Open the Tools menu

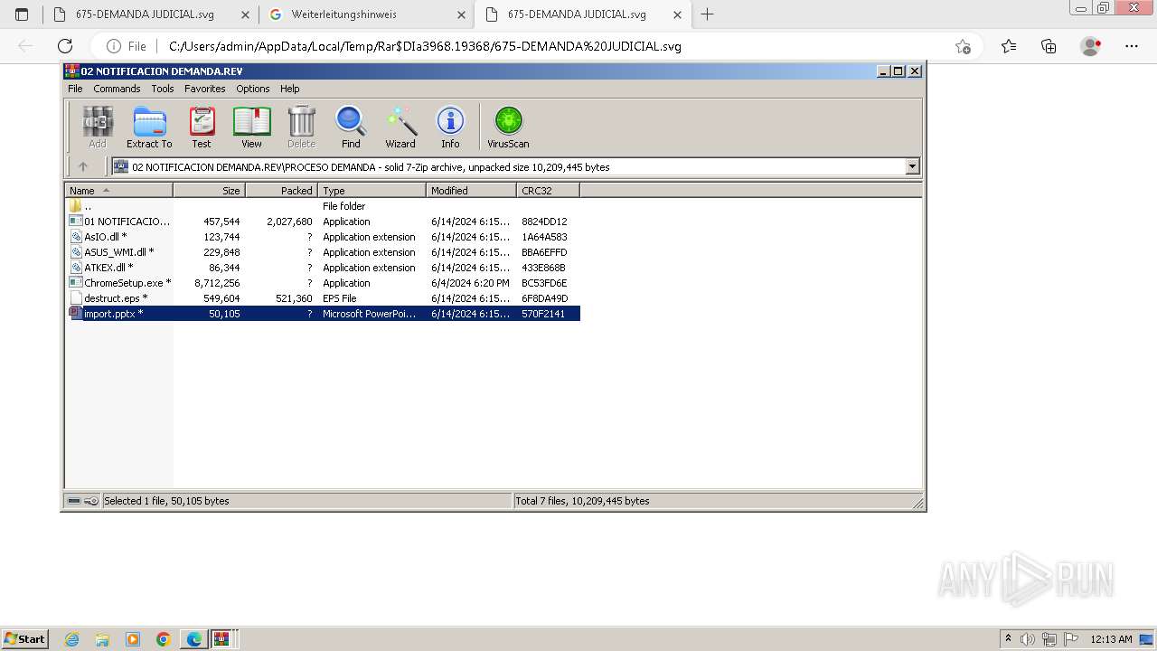coord(163,89)
